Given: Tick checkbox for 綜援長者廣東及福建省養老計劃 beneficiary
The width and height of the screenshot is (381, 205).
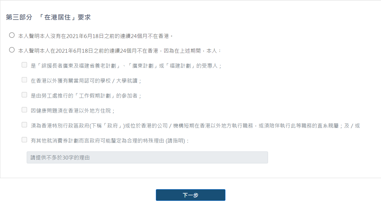Looking at the screenshot, I should 24,65.
